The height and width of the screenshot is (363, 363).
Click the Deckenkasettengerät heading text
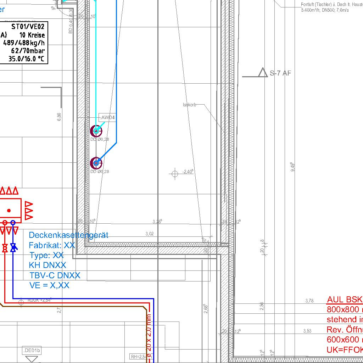(68, 235)
